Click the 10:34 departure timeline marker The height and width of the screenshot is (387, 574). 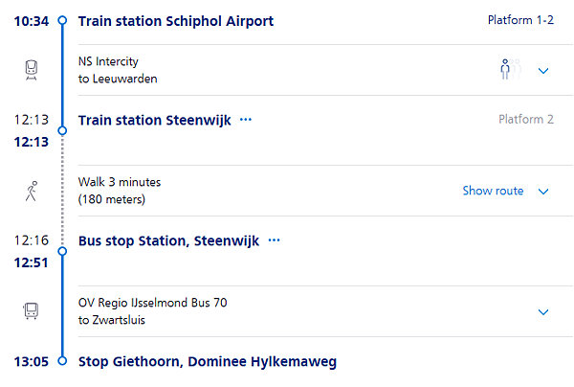62,20
